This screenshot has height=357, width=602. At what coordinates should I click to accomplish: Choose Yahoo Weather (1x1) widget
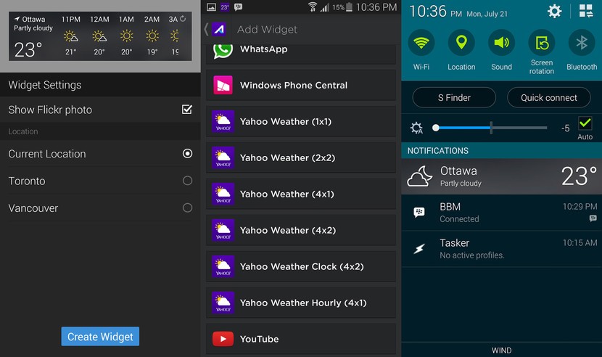pyautogui.click(x=300, y=121)
